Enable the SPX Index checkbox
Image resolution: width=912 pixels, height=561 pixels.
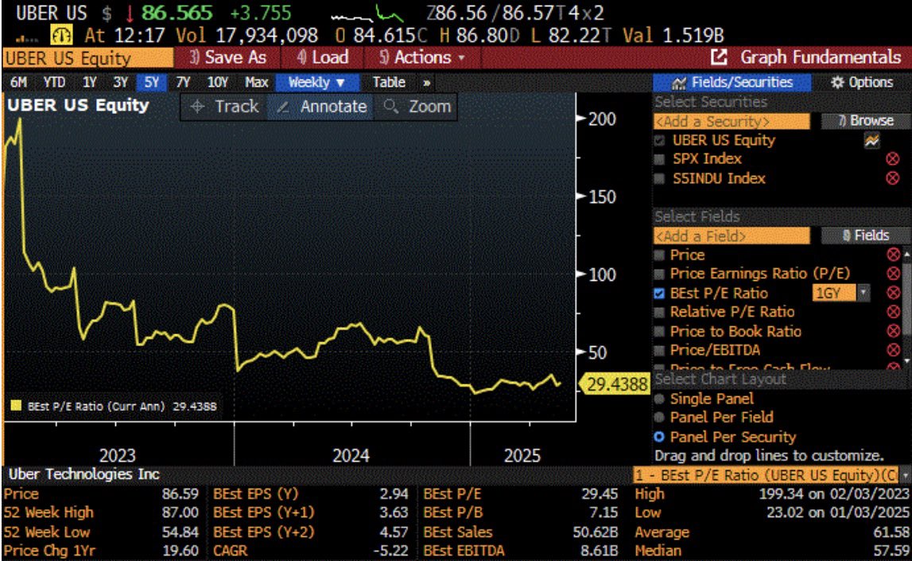pos(659,159)
